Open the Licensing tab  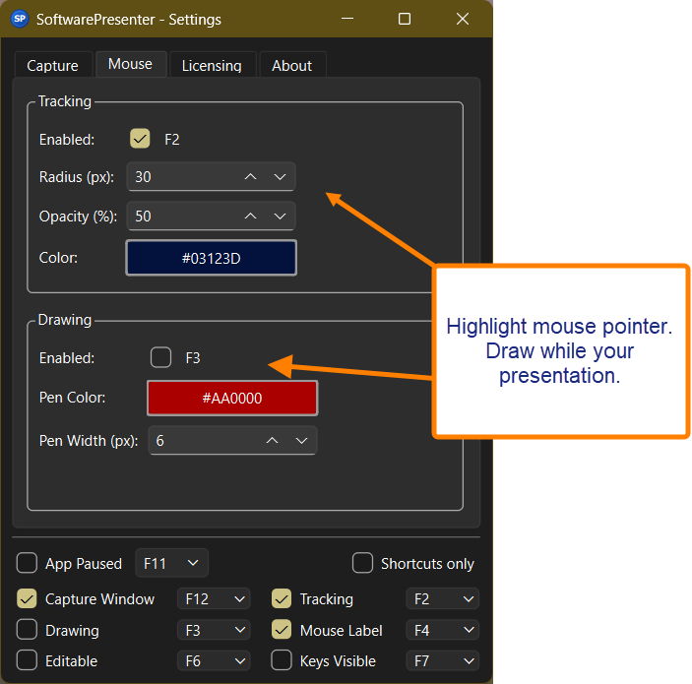[x=213, y=65]
